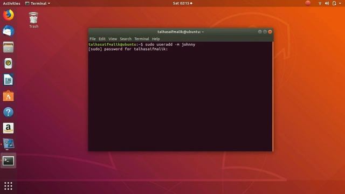Image resolution: width=345 pixels, height=194 pixels.
Task: Launch Thunderbird mail from the dock
Action: (9, 31)
